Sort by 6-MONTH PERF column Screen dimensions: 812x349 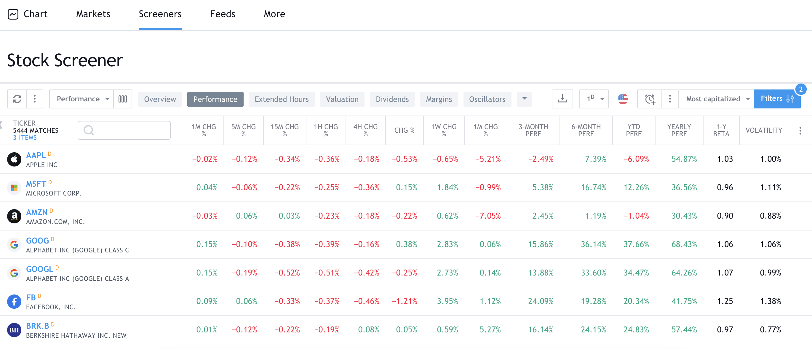pyautogui.click(x=586, y=131)
